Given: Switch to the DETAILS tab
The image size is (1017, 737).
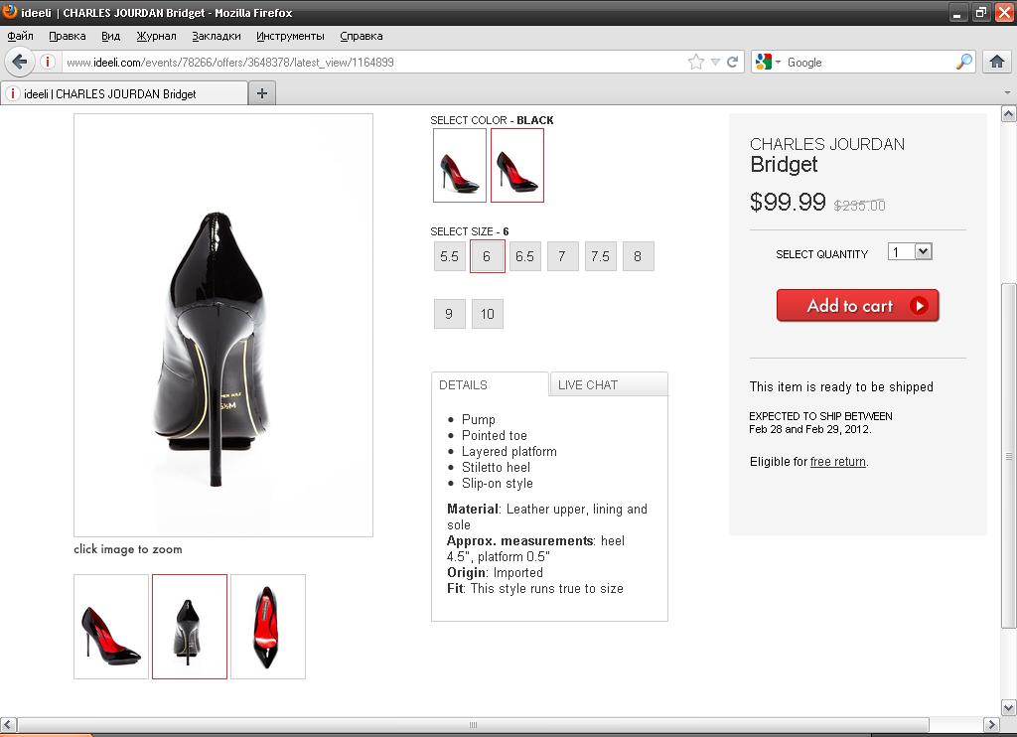Looking at the screenshot, I should [490, 384].
